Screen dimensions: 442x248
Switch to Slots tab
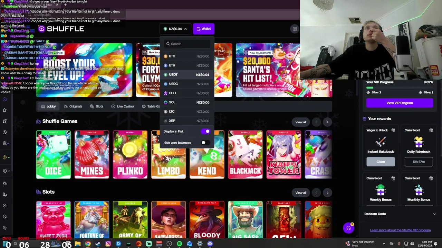click(97, 106)
